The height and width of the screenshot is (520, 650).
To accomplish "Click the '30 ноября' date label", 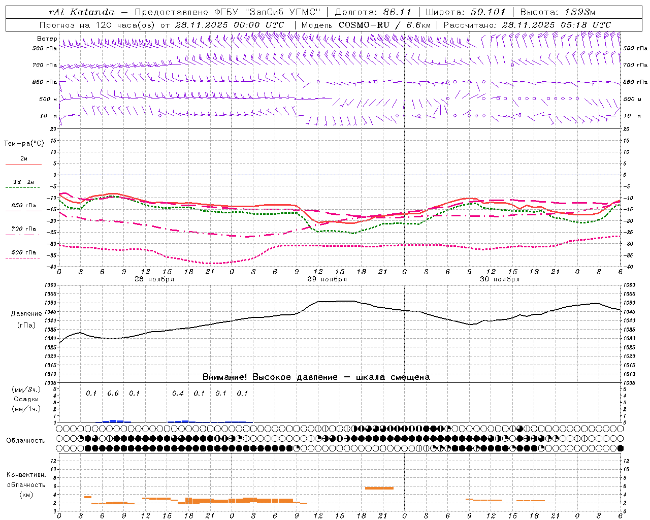I will [x=500, y=279].
